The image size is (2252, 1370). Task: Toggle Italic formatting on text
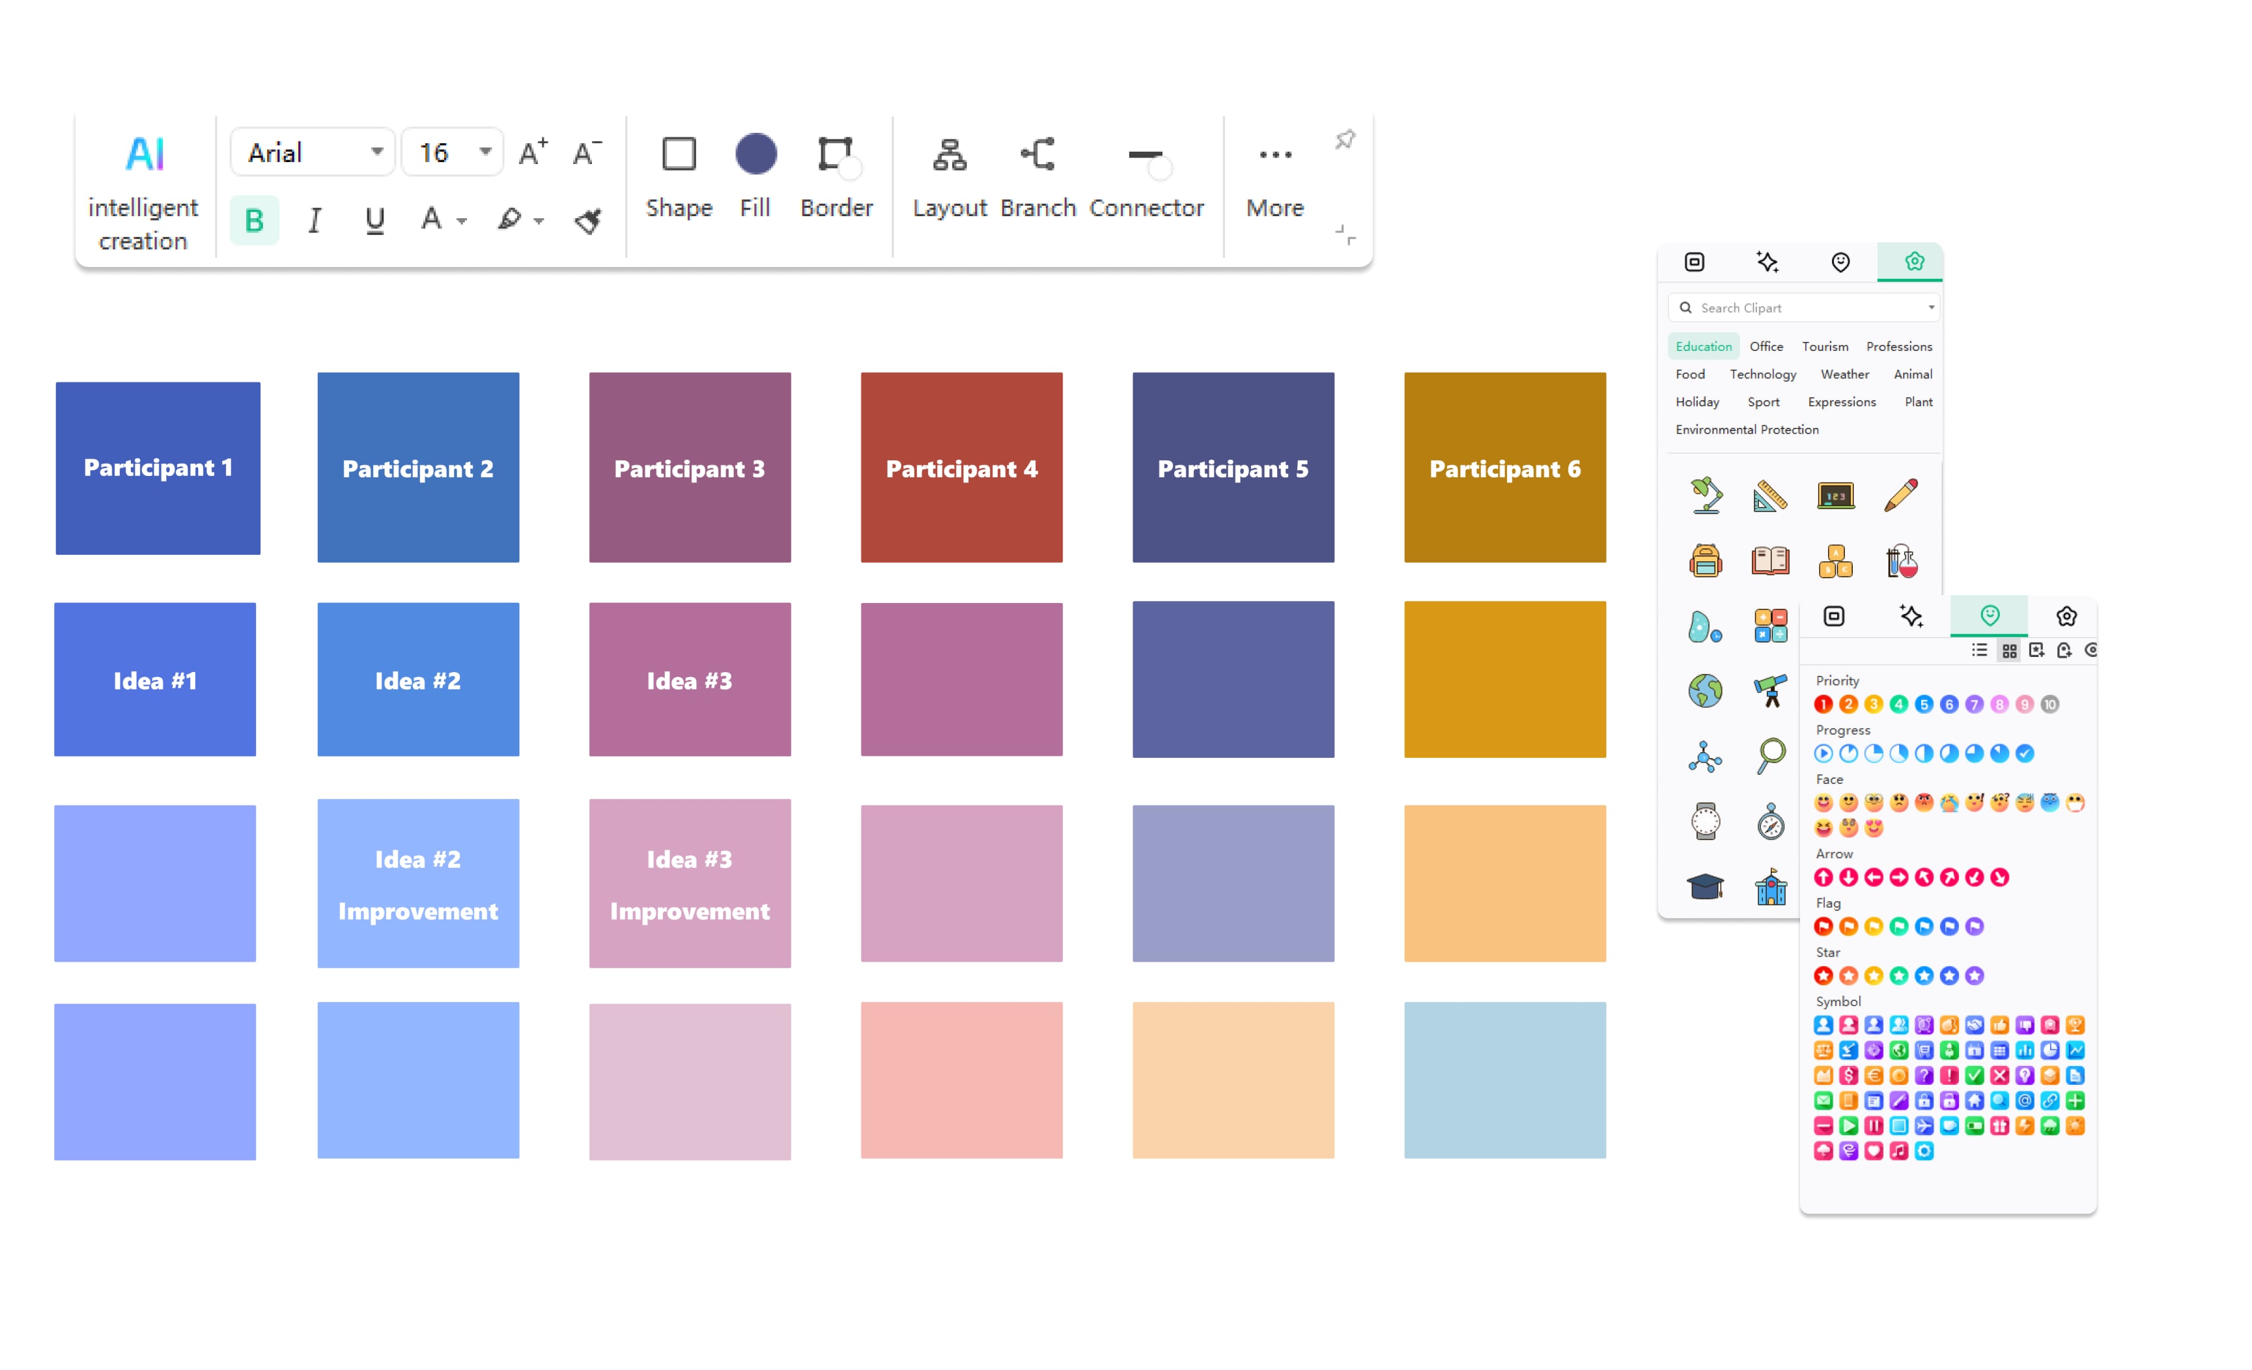[x=315, y=219]
